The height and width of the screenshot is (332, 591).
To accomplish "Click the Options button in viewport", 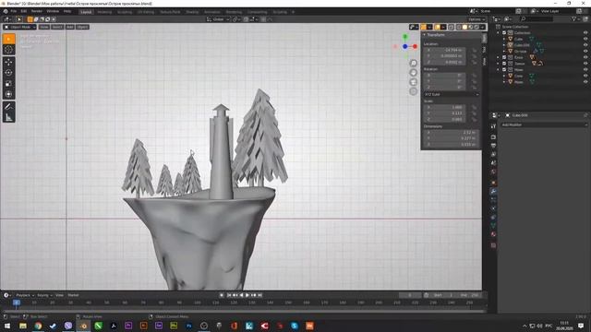I will [476, 19].
